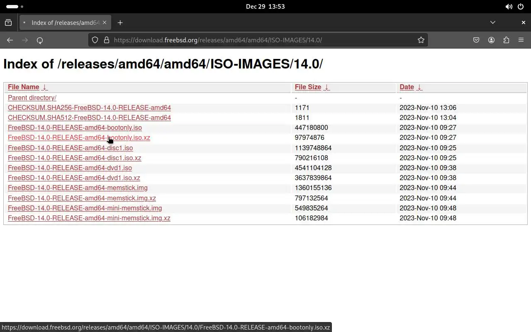Click file size 1171
Screen dimensions: 531x332
click(302, 108)
